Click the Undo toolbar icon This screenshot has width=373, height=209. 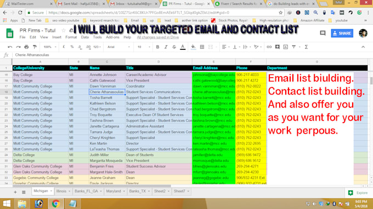10,47
